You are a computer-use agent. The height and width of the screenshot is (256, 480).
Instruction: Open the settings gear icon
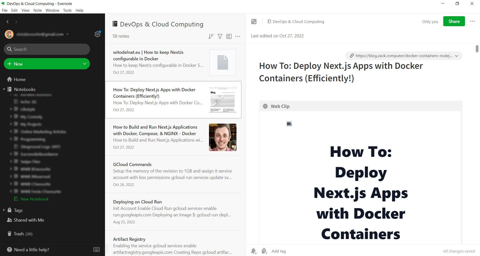[x=97, y=34]
